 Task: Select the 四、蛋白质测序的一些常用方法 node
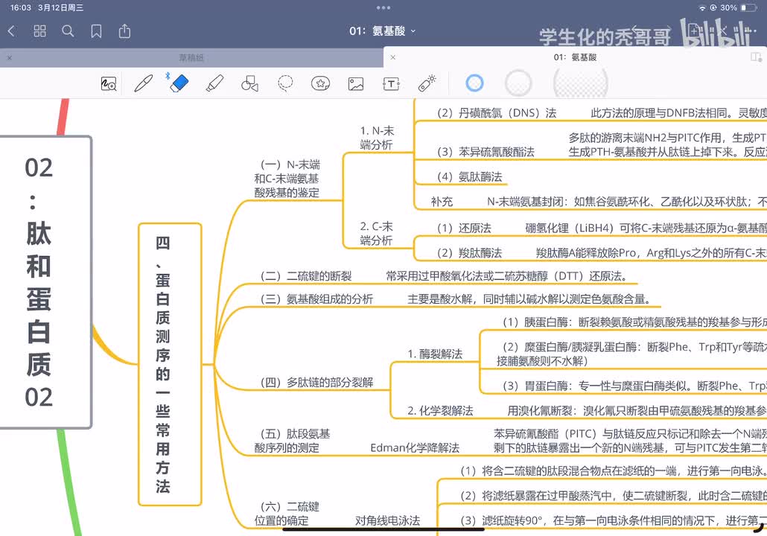click(x=170, y=364)
